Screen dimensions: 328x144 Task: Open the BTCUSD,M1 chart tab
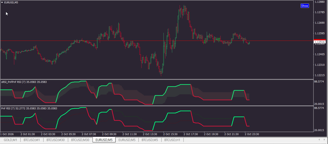(x=32, y=140)
